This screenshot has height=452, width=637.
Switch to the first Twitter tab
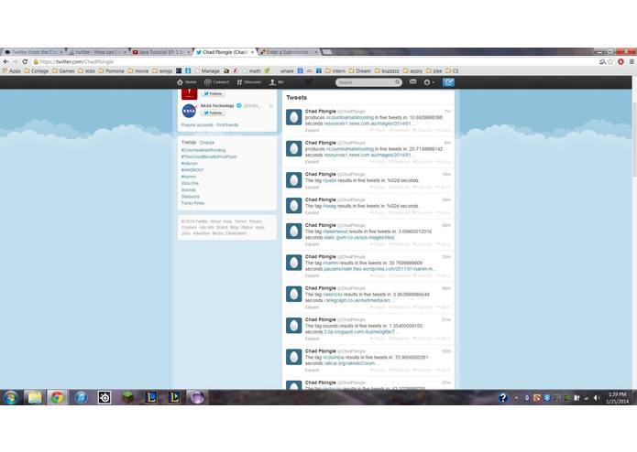(34, 52)
